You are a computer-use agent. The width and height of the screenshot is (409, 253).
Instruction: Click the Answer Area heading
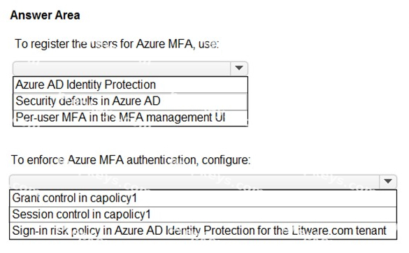tap(45, 15)
